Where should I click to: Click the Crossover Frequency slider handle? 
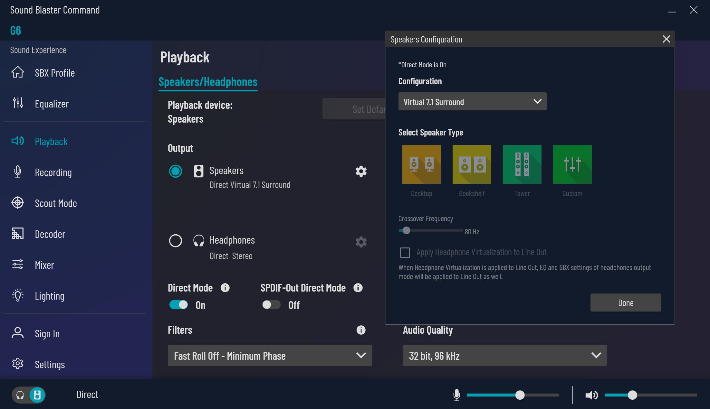click(x=407, y=230)
